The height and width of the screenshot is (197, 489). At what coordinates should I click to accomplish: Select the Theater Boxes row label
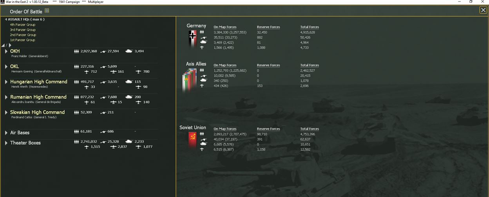25,143
